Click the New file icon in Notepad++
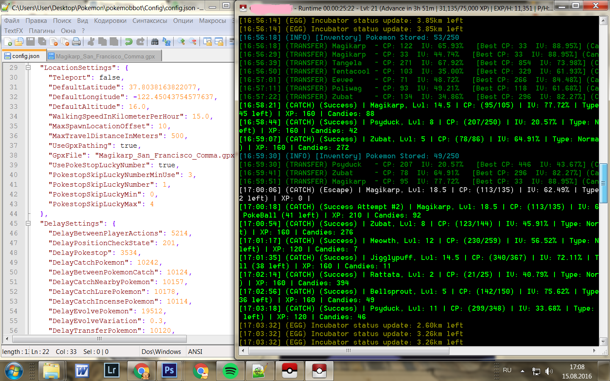Viewport: 610px width, 381px height. coord(8,41)
